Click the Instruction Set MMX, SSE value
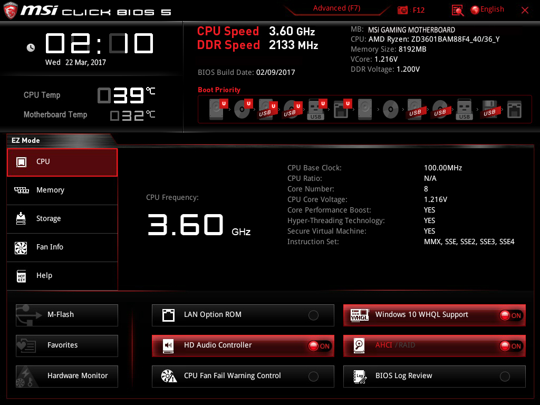The width and height of the screenshot is (540, 405). pos(469,242)
